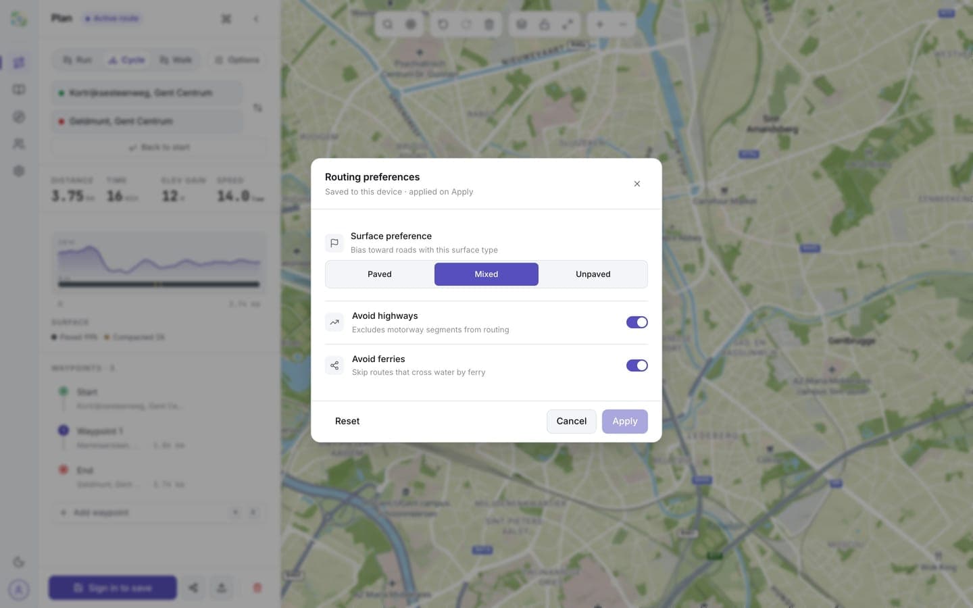
Task: Select the Paved surface option
Action: coord(380,274)
